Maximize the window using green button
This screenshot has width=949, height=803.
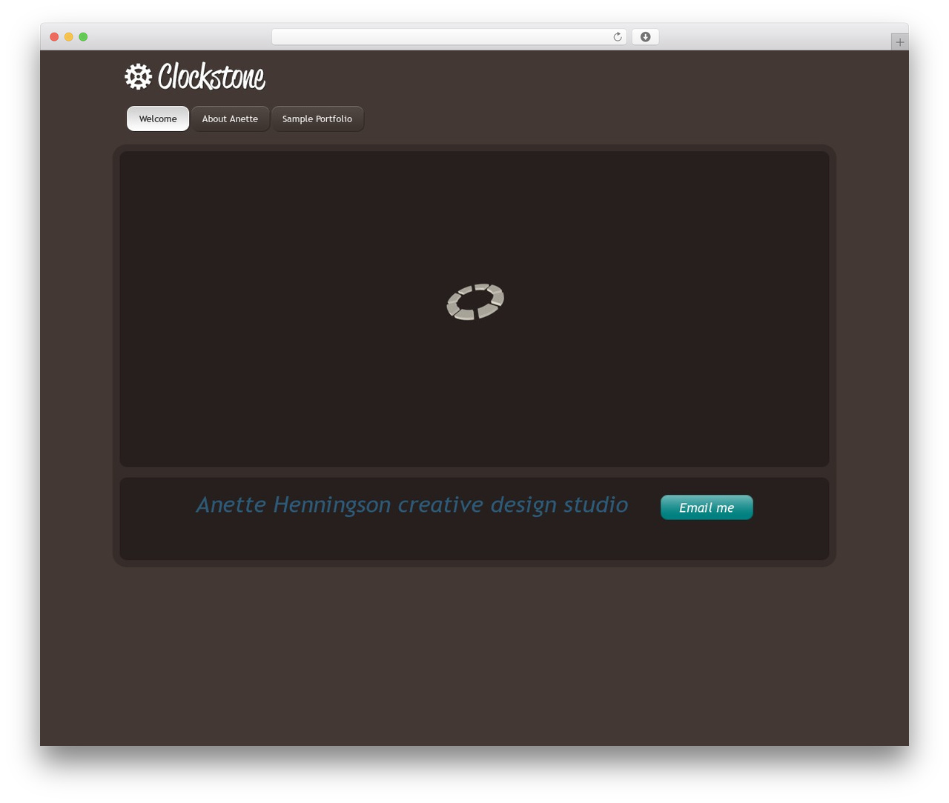coord(83,37)
